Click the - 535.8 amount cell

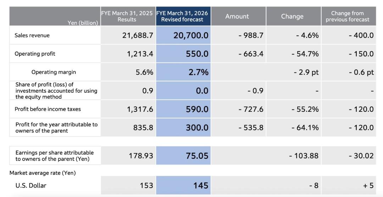click(x=251, y=127)
